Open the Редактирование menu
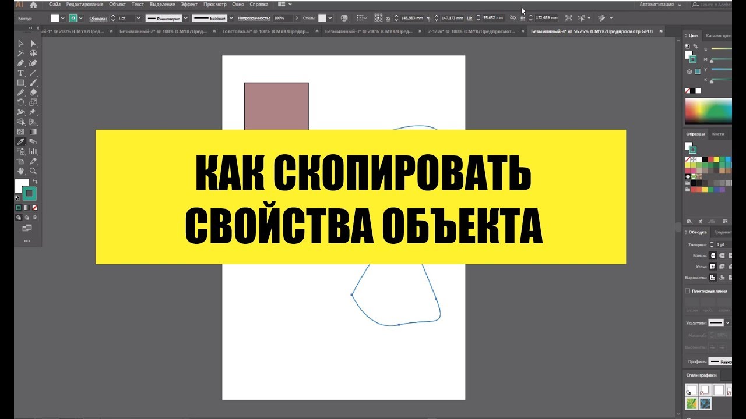746x419 pixels. (x=85, y=4)
